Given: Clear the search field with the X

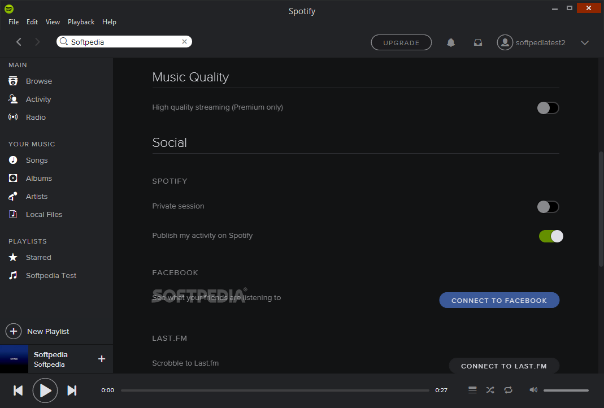Looking at the screenshot, I should (185, 42).
